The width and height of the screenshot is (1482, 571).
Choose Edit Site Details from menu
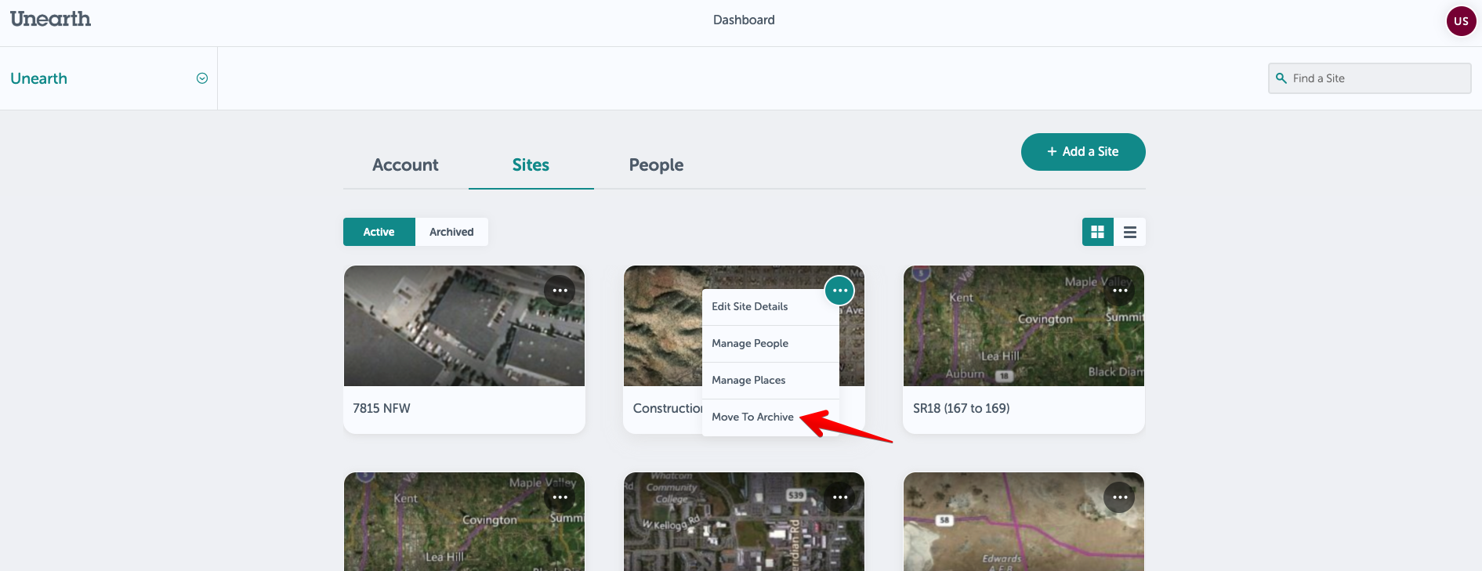[770, 307]
